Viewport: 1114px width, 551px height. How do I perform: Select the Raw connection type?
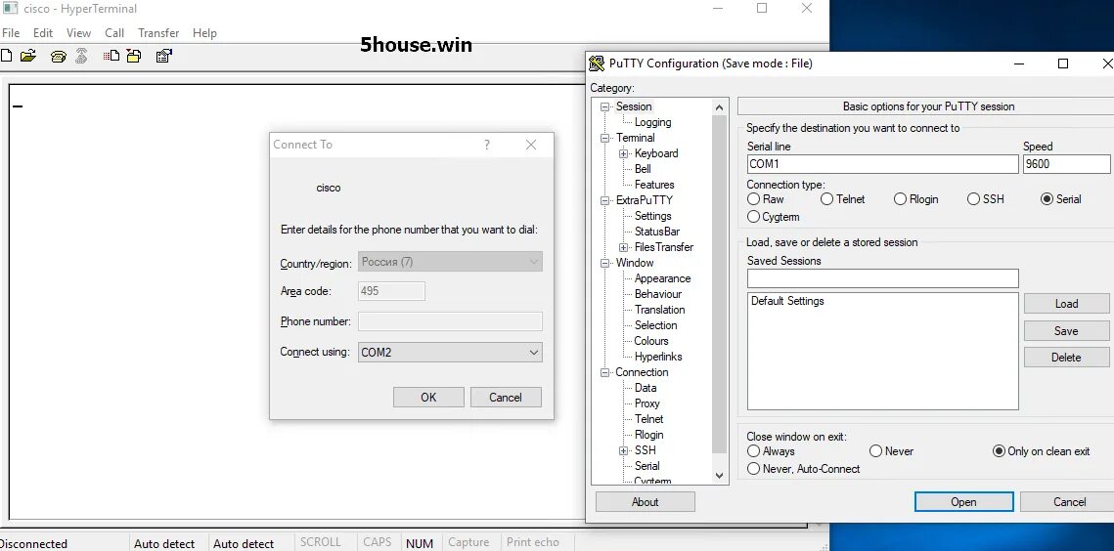[754, 199]
